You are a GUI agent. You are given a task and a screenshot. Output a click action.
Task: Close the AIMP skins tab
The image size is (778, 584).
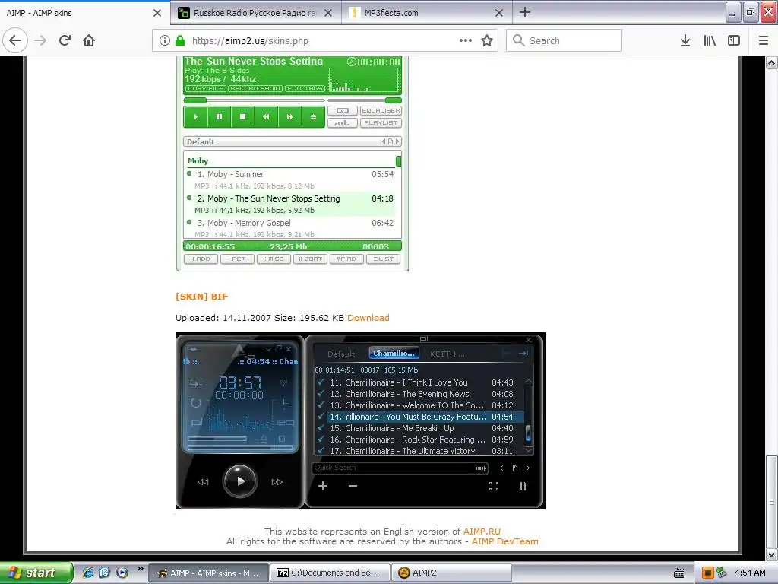point(157,13)
